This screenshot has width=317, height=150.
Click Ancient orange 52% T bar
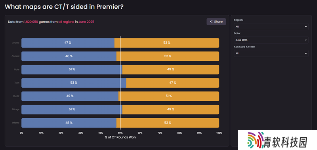coord(168,56)
